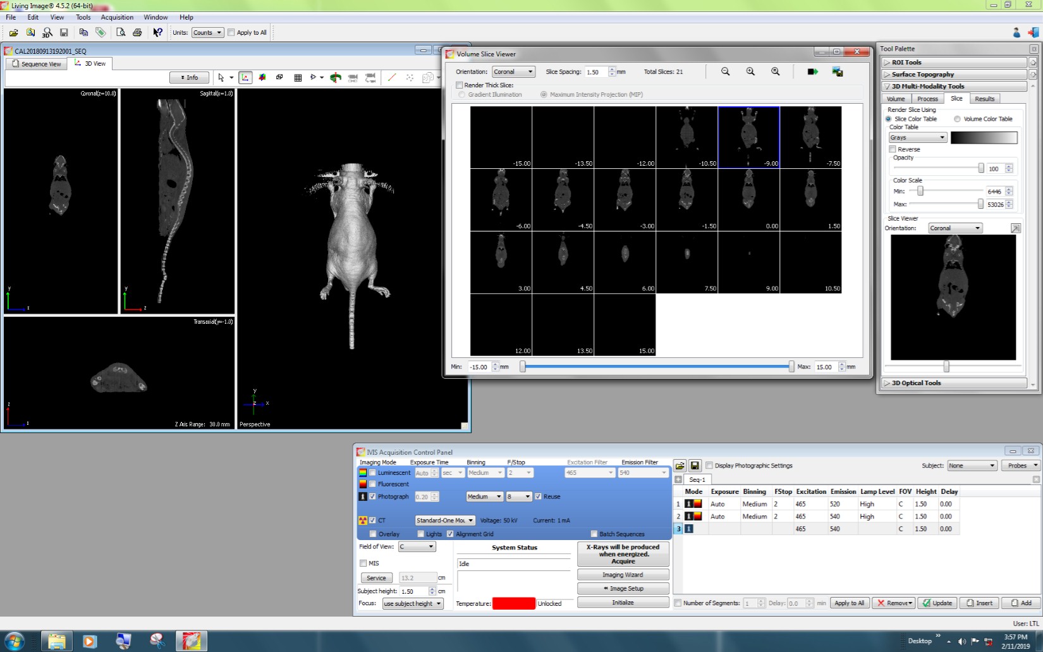Enable the Render Thick Slice checkbox
The width and height of the screenshot is (1043, 652).
coord(460,85)
